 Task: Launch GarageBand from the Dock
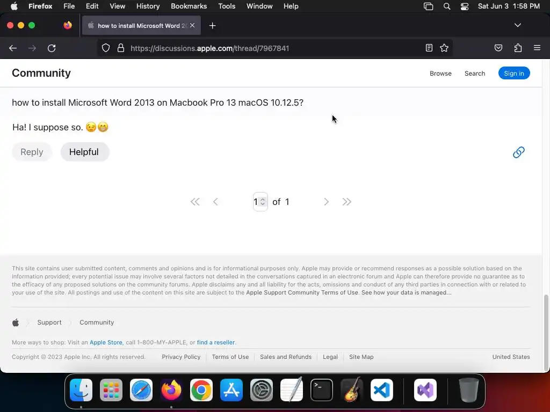tap(352, 390)
